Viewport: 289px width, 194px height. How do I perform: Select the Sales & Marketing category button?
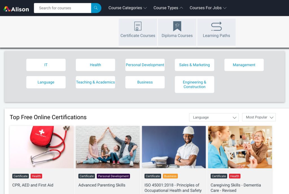click(x=194, y=65)
